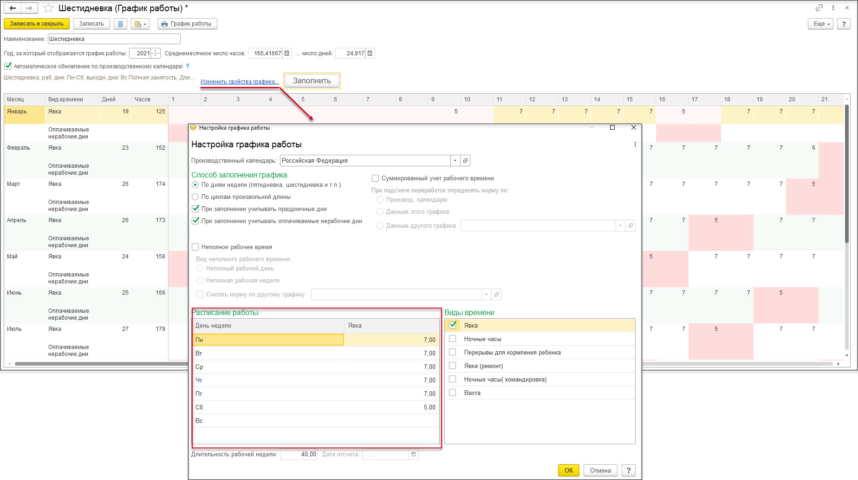This screenshot has height=480, width=858.
Task: Check the Ночные часы( командировка) time type
Action: (453, 379)
